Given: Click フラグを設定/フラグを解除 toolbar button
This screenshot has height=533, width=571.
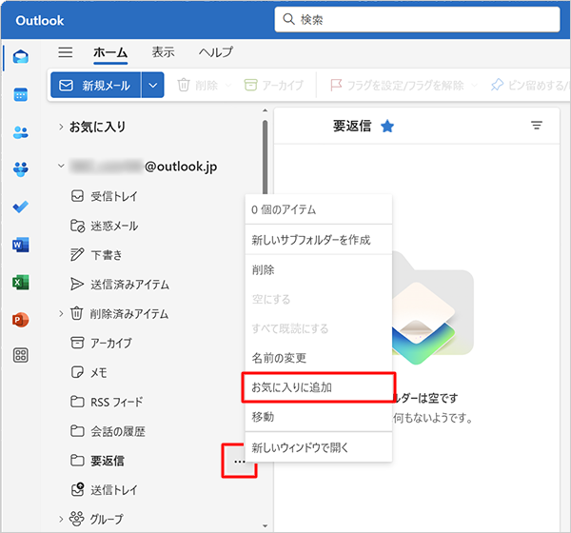Looking at the screenshot, I should pyautogui.click(x=397, y=86).
